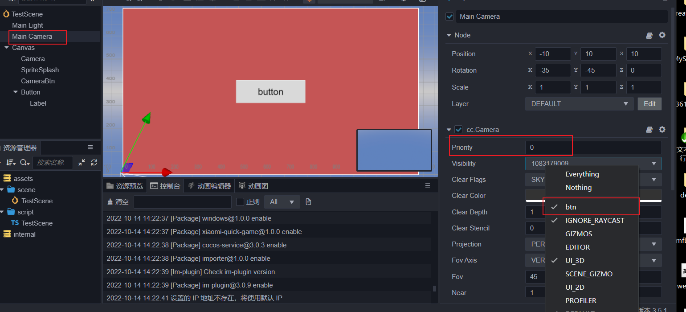Toggle the Main Camera node active checkbox

[x=450, y=16]
